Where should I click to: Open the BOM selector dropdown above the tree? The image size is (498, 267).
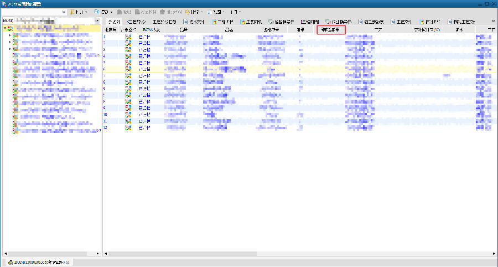[97, 21]
